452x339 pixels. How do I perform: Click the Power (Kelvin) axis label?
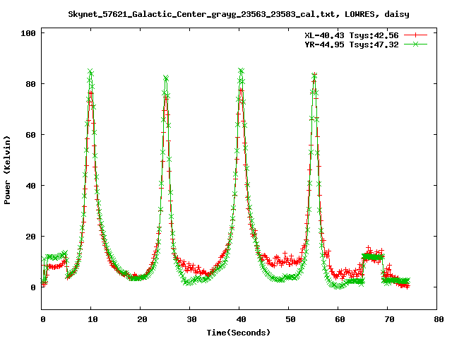click(7, 170)
